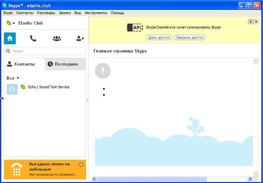Screen dimensions: 263x183
Task: Expand the "Все" contacts filter dropdown
Action: click(13, 78)
